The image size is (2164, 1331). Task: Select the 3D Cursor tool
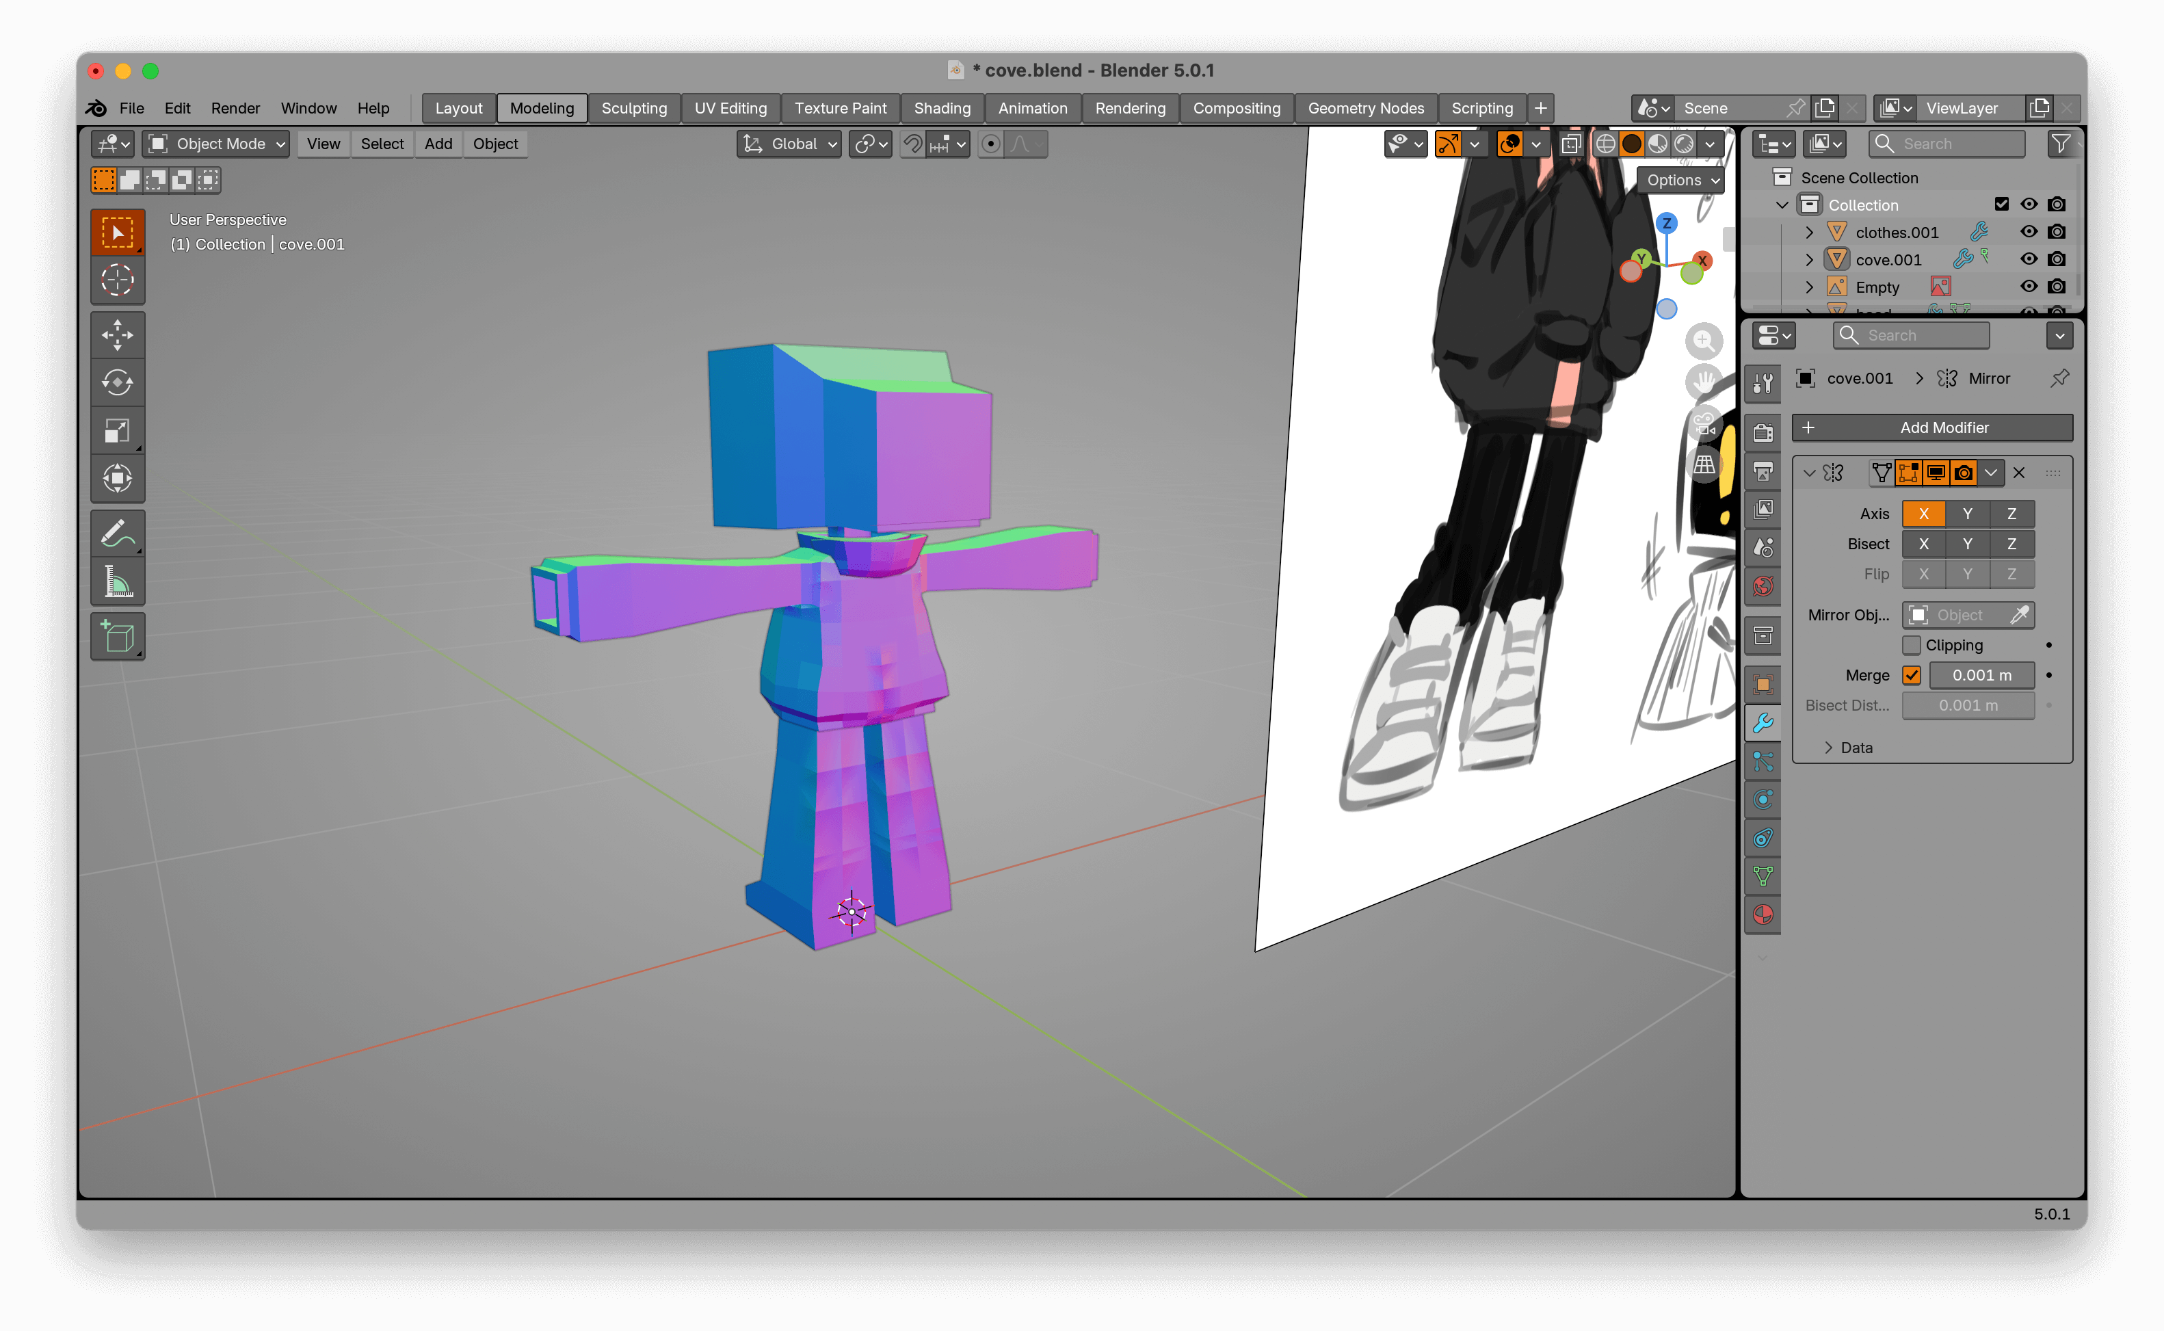tap(117, 281)
